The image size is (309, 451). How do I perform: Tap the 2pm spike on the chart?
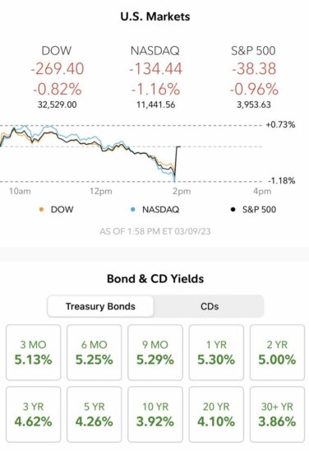pos(176,164)
